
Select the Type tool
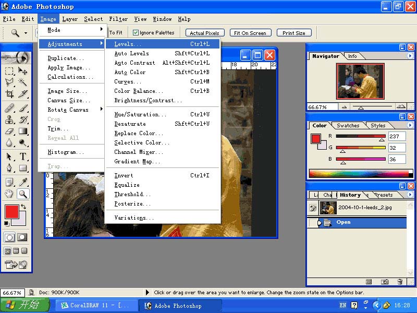tap(23, 156)
